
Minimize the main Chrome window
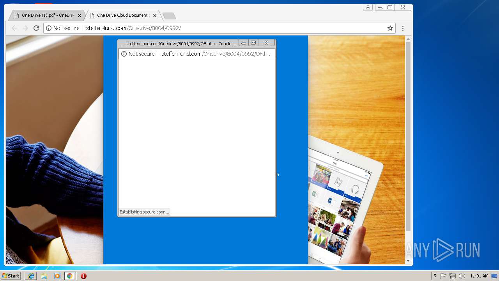tap(380, 7)
